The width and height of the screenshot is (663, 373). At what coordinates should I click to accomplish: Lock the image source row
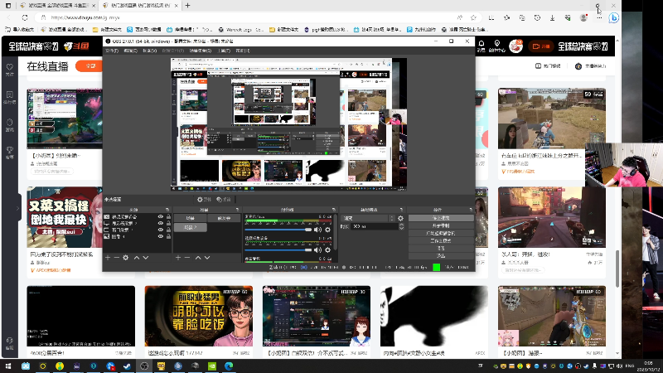coord(168,236)
